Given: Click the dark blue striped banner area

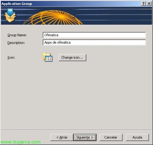Looking at the screenshot, I should tap(117, 16).
